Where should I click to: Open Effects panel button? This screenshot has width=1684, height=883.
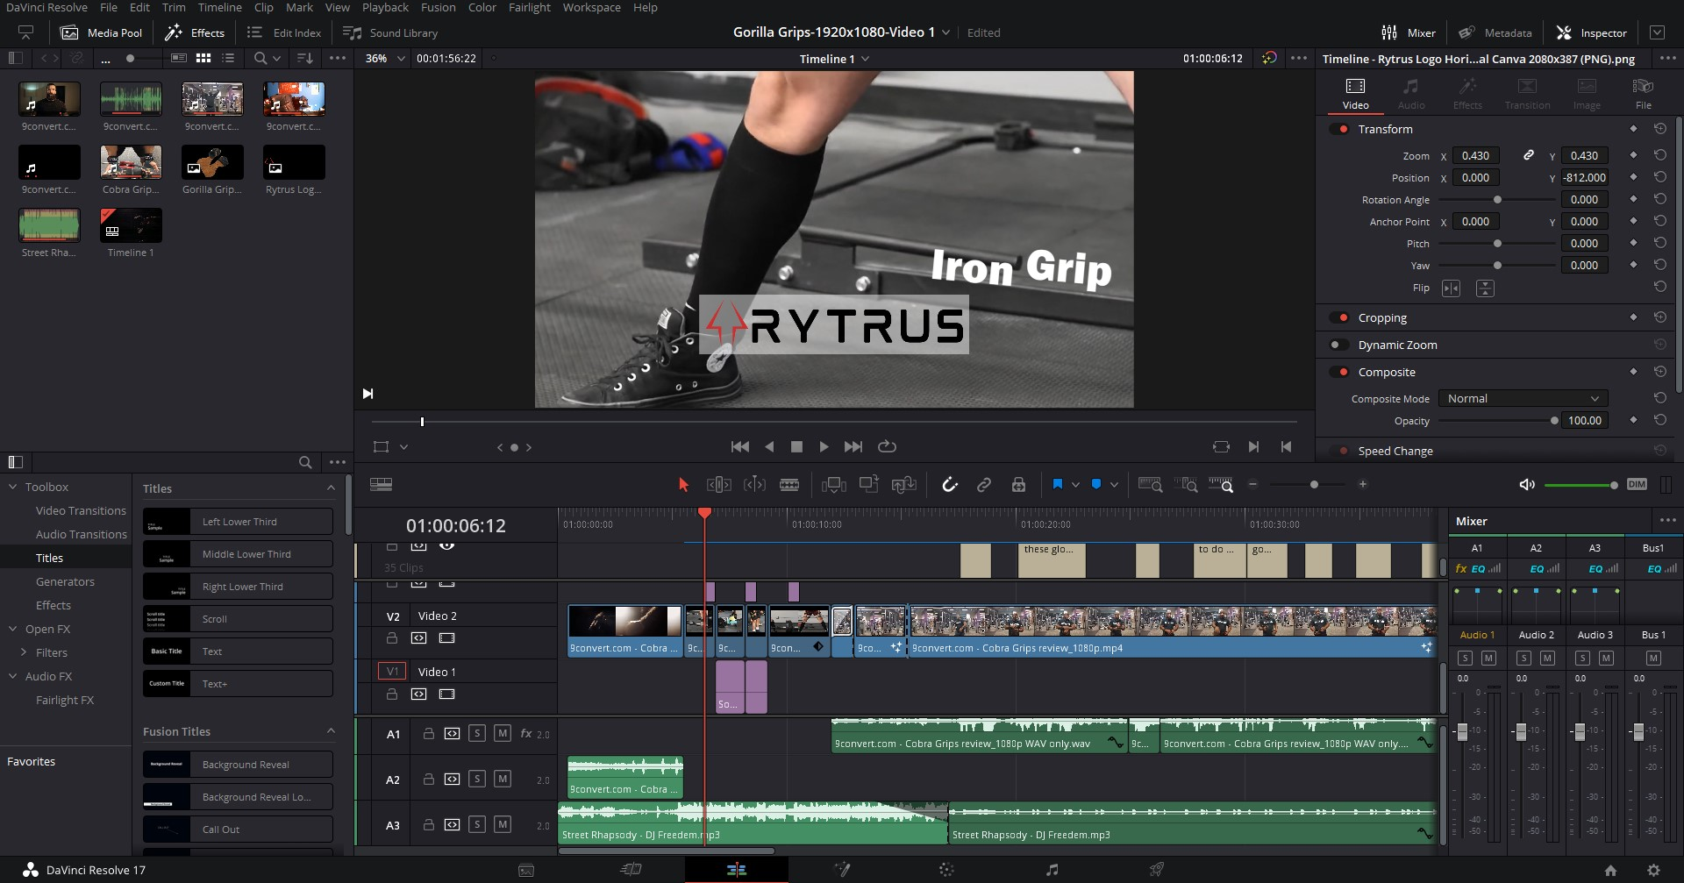coord(195,32)
